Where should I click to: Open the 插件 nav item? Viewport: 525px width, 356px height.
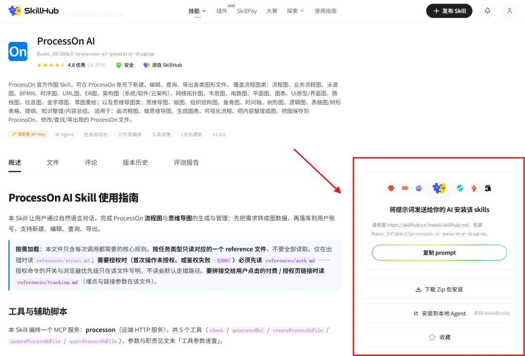222,11
